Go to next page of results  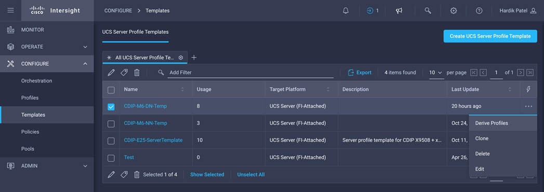click(521, 73)
